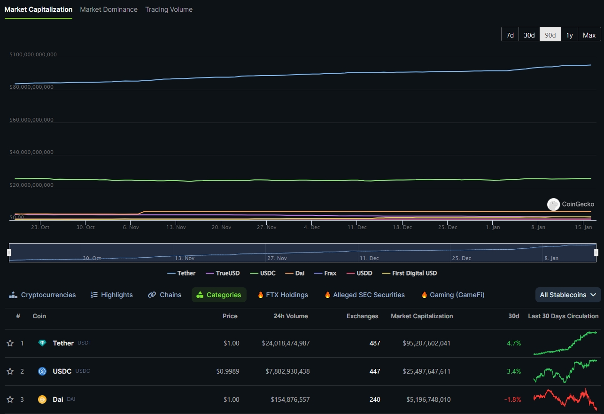Select the 1y time range button

pos(569,35)
